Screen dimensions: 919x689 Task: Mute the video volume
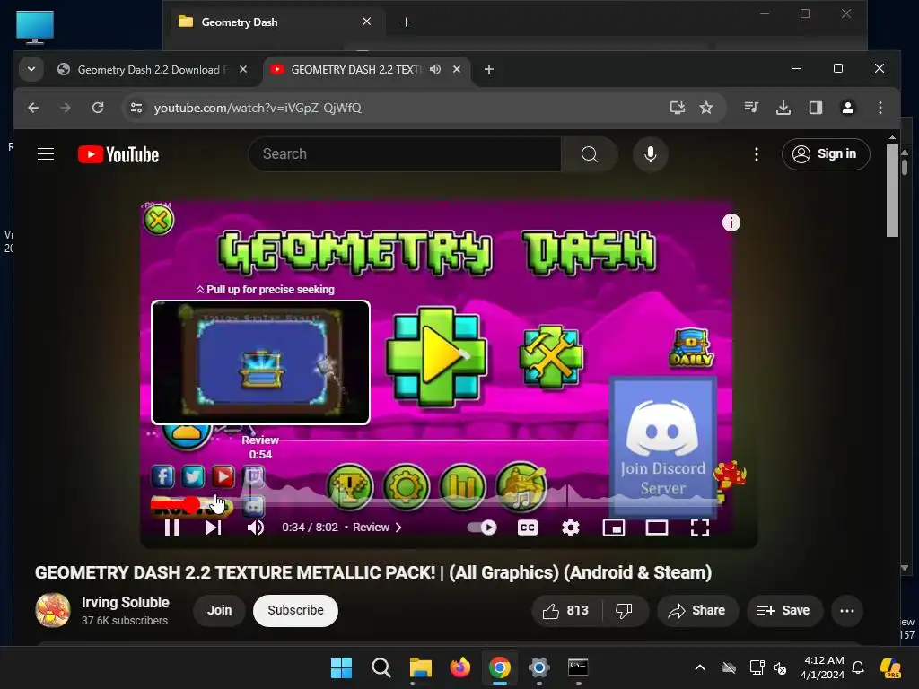pos(256,528)
